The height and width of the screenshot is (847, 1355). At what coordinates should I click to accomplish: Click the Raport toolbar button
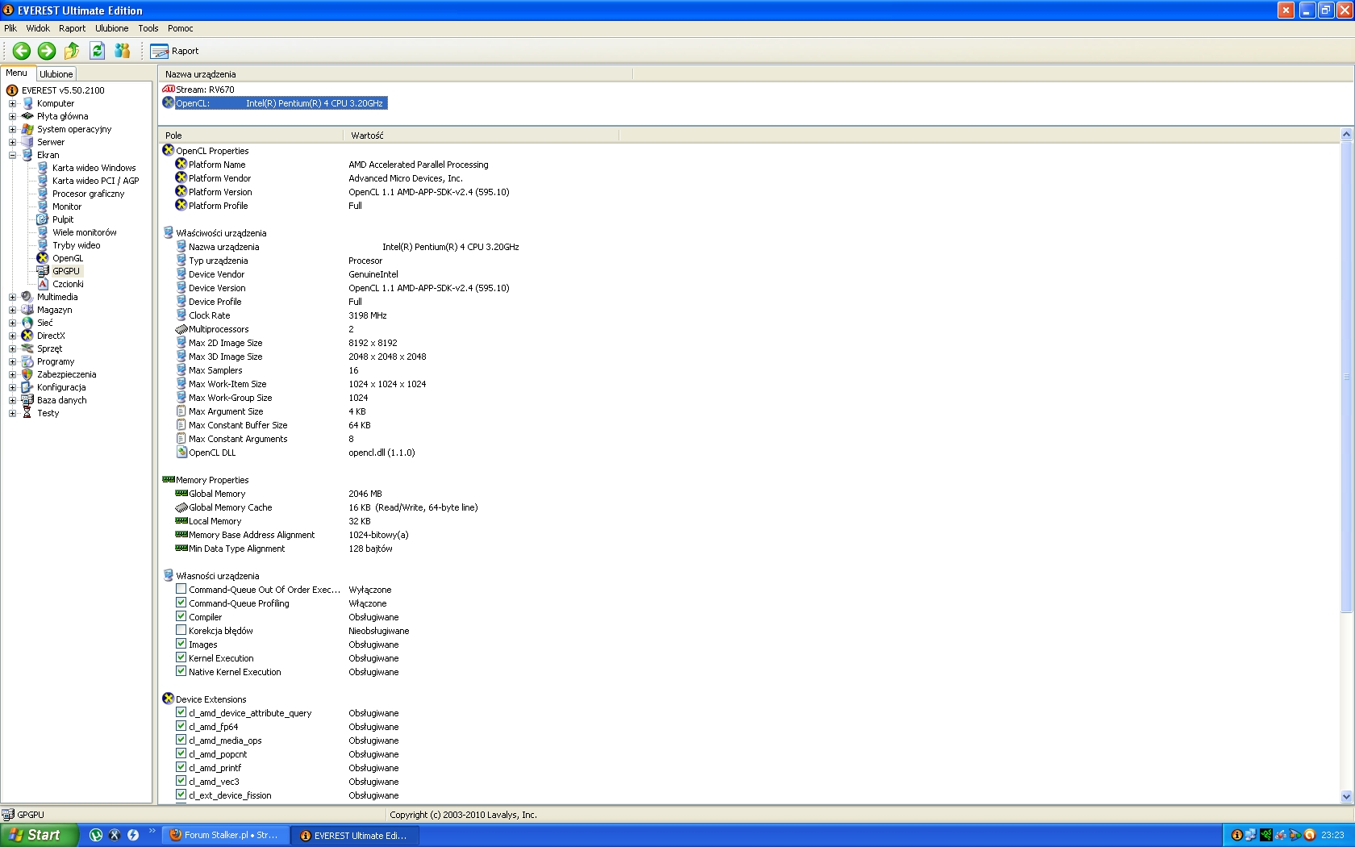(x=175, y=51)
